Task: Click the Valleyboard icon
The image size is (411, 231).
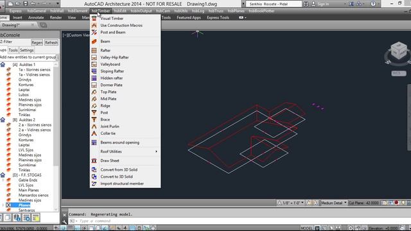Action: (x=94, y=64)
